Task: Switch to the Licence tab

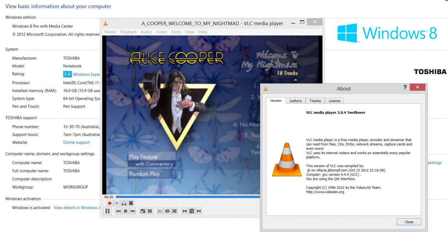Action: (334, 101)
